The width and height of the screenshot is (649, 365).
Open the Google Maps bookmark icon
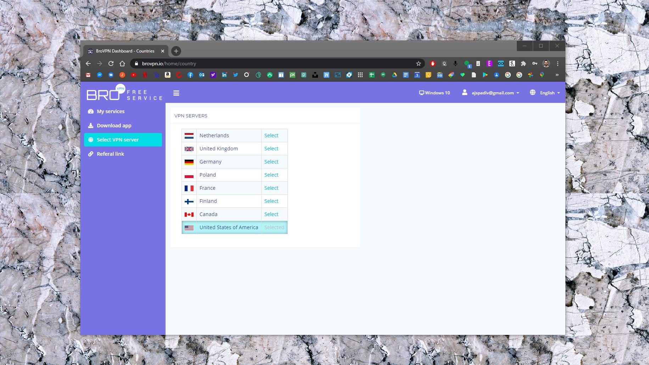point(542,75)
